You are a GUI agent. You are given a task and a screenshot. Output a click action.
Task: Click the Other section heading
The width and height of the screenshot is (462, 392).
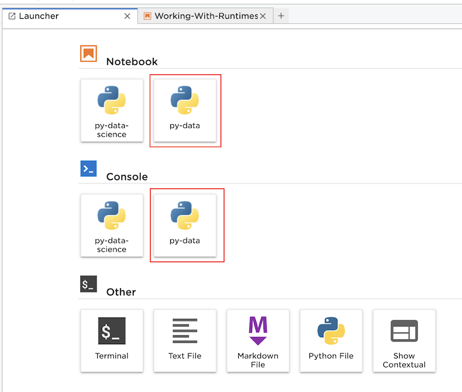121,292
